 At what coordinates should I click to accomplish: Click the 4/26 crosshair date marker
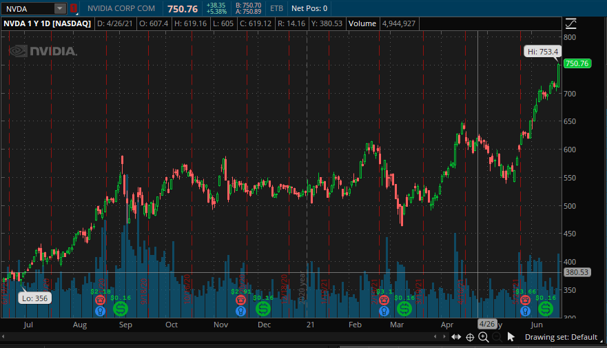point(487,324)
